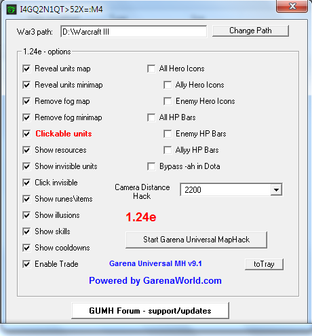The width and height of the screenshot is (312, 336).
Task: Tick Bypass -ah in Dota
Action: tap(151, 166)
